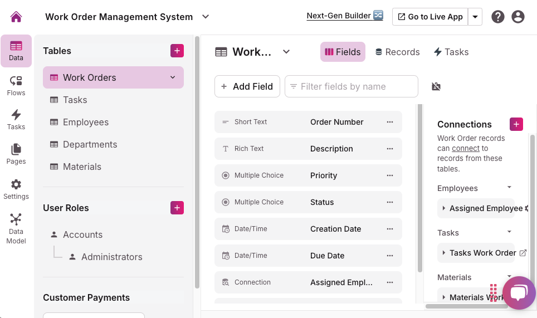Image resolution: width=537 pixels, height=318 pixels.
Task: Expand the Assigned Employee connection
Action: tap(444, 208)
